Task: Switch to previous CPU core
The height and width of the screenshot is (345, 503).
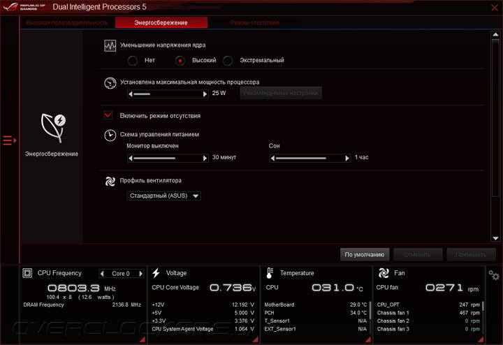Action: pos(102,274)
